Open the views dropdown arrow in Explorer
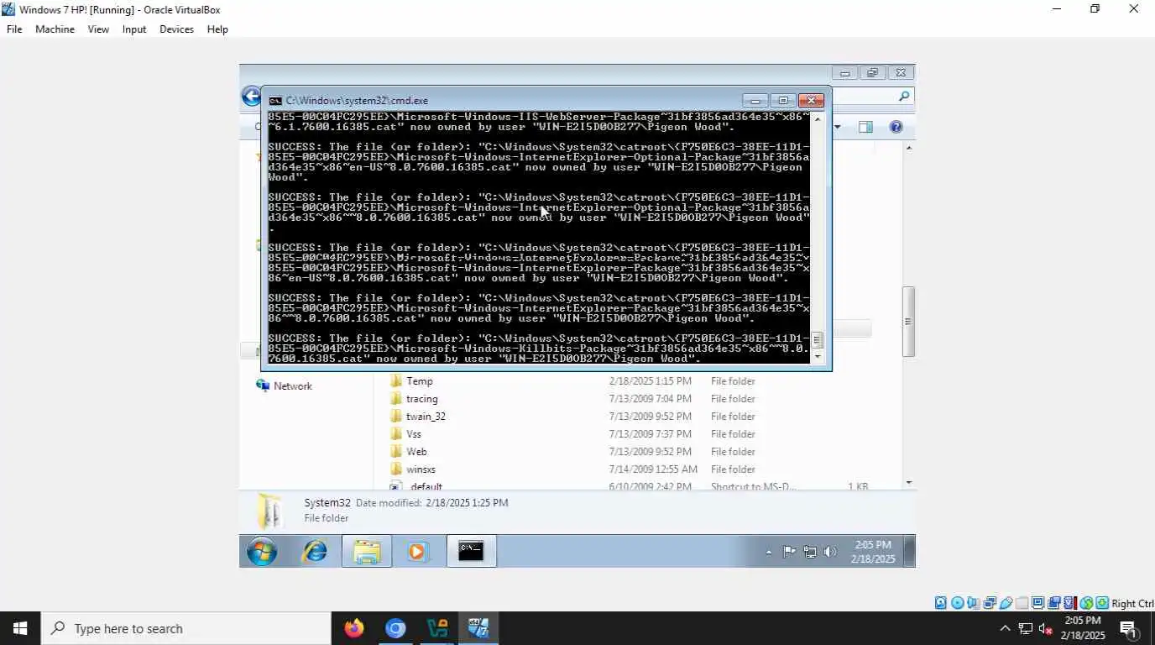Screen dimensions: 1155x645 [x=837, y=127]
